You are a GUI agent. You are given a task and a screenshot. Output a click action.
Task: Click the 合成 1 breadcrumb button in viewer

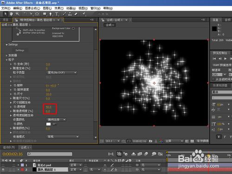(110, 25)
